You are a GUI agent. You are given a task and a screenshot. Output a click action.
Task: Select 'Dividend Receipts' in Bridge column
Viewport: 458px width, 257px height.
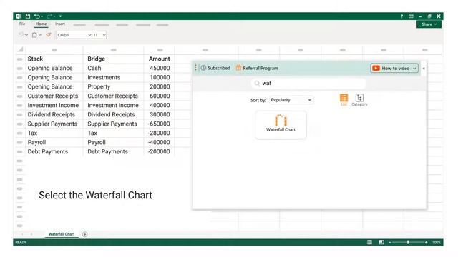113,114
